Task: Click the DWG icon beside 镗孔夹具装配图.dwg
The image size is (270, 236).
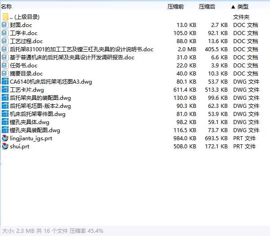Action: pos(5,130)
